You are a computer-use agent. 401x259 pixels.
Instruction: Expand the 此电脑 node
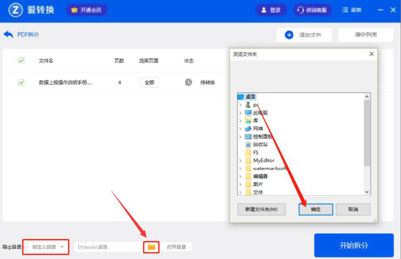coord(240,113)
